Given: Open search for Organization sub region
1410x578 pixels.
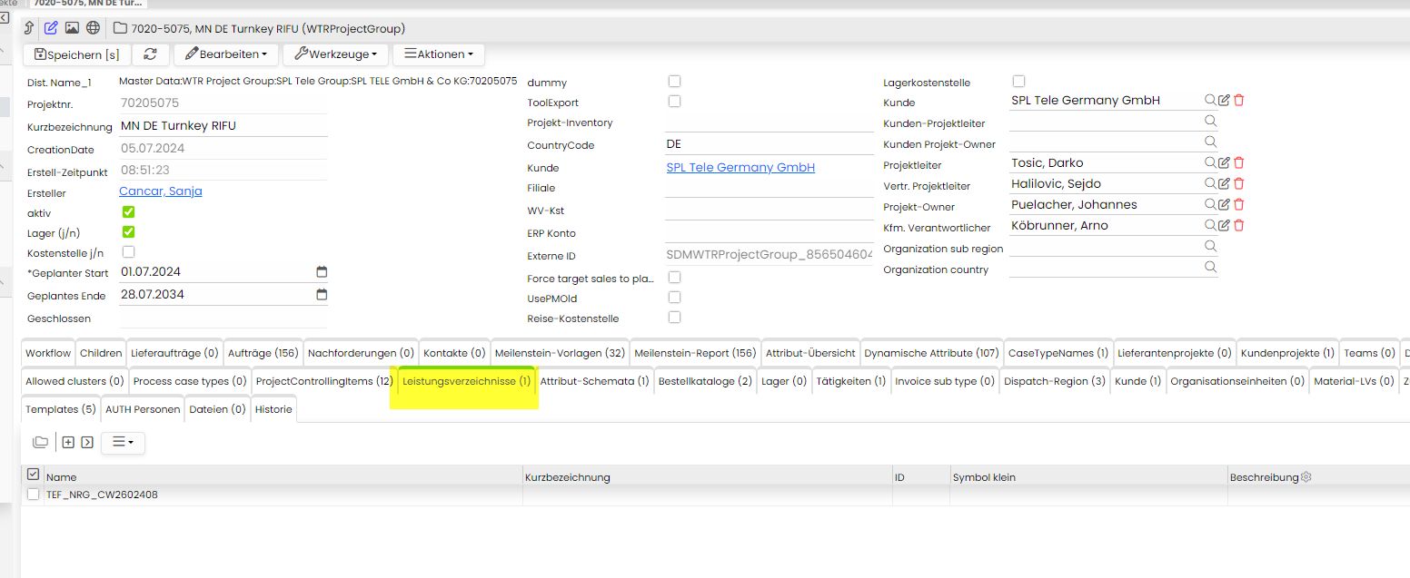Looking at the screenshot, I should tap(1210, 246).
